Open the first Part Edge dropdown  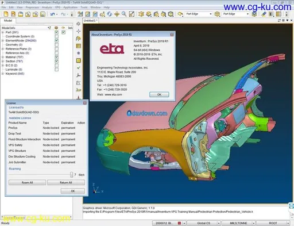(211, 14)
